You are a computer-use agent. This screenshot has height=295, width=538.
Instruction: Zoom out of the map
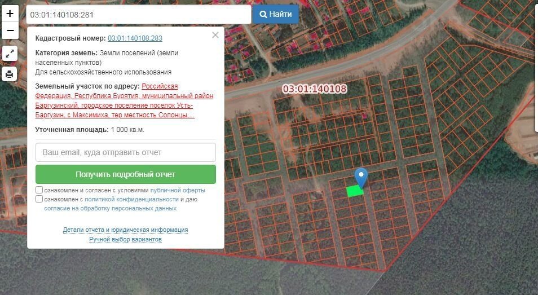coord(10,30)
